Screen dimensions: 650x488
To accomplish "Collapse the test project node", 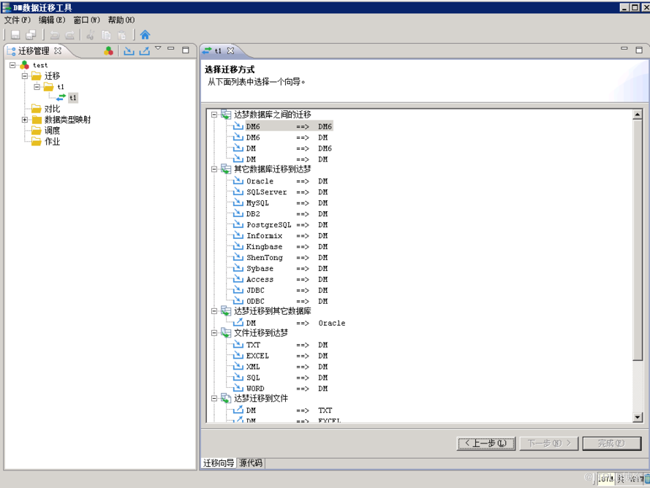I will (x=12, y=65).
